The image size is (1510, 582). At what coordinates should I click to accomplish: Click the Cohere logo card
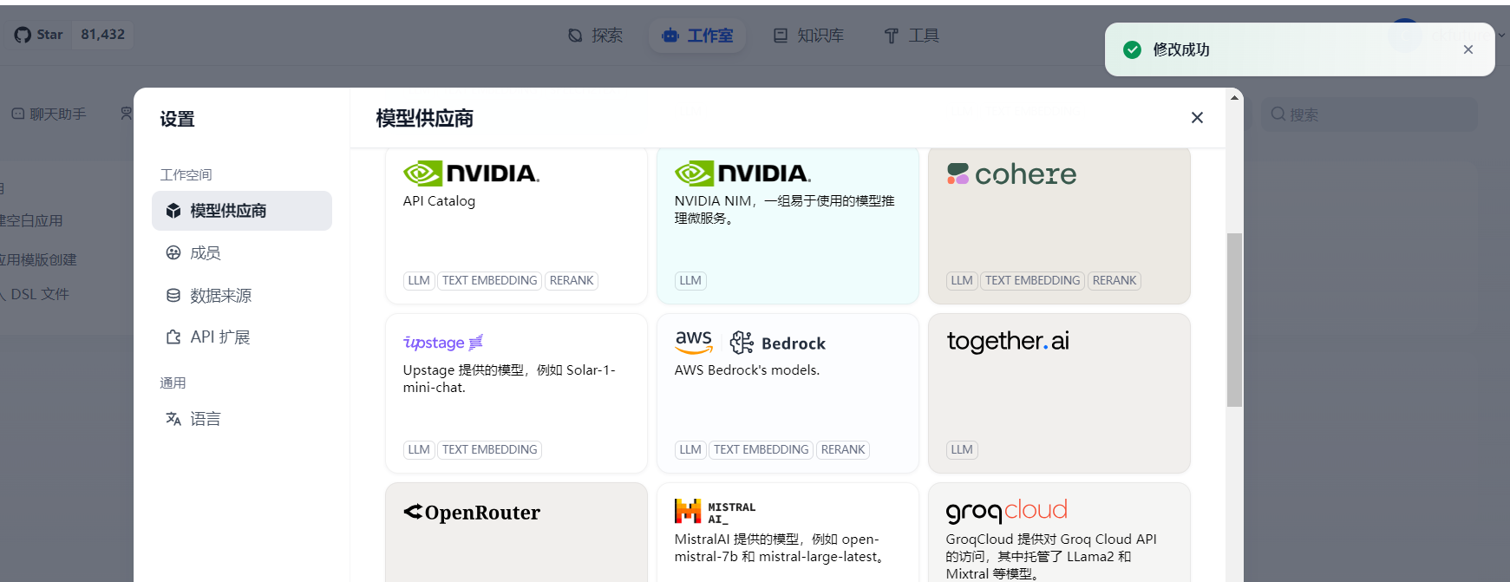point(1059,226)
